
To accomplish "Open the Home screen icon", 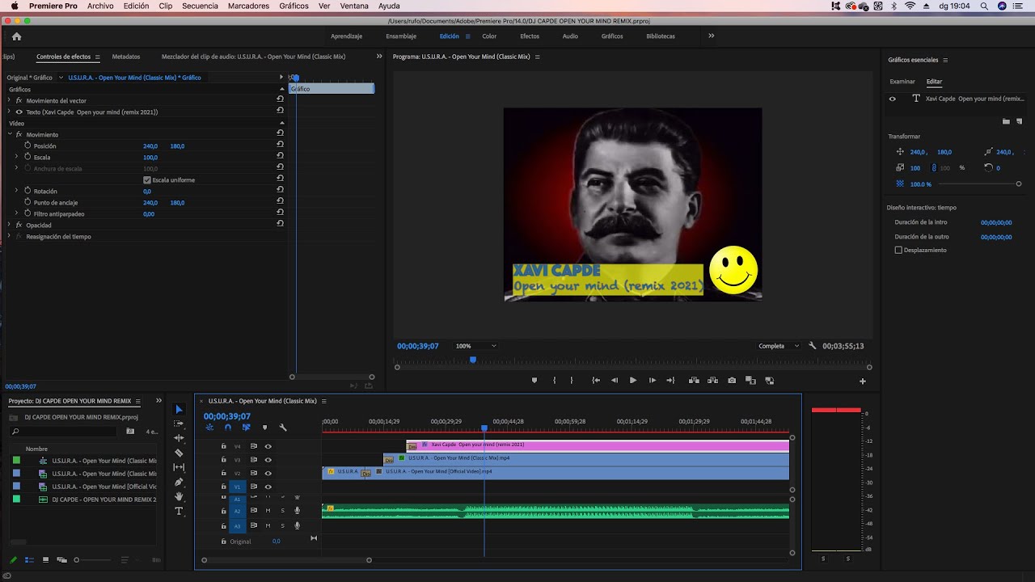I will tap(16, 36).
